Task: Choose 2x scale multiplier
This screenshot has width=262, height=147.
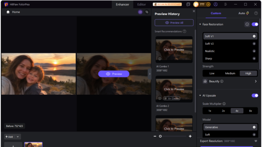Action: click(223, 111)
